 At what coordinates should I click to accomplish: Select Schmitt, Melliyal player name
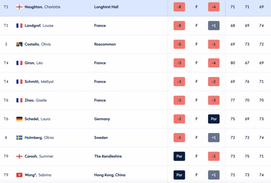(x=39, y=82)
